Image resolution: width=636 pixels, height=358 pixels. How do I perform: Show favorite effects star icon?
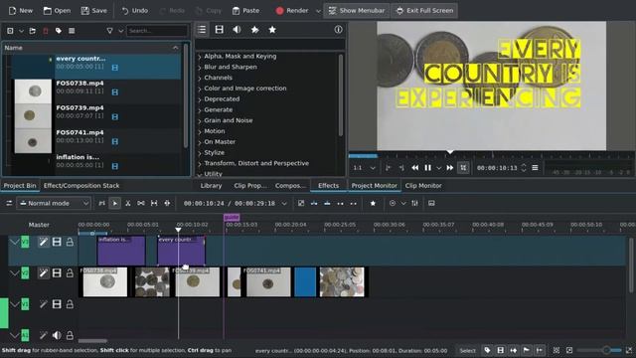(272, 30)
